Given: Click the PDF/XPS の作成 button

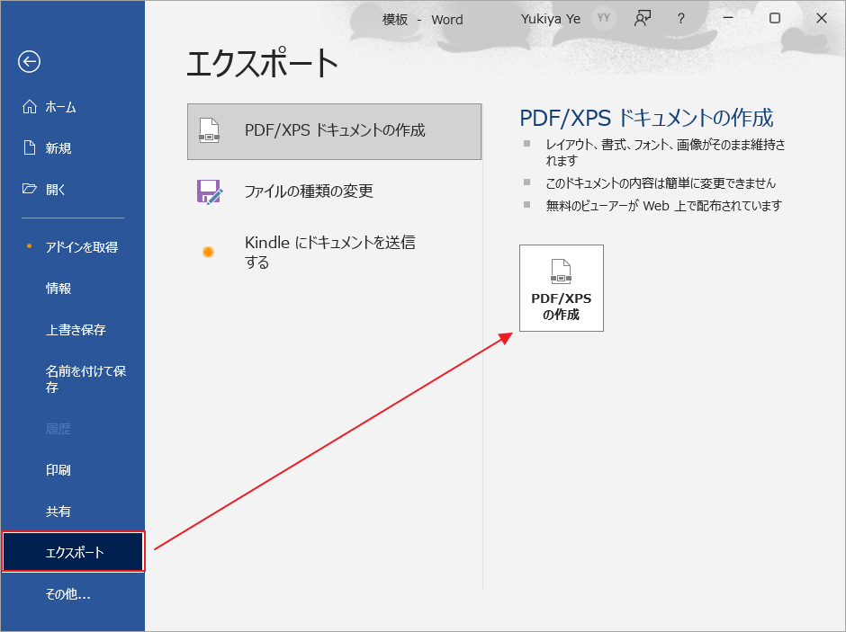Looking at the screenshot, I should pos(561,289).
